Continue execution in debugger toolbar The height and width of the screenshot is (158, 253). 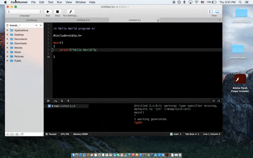(x=48, y=101)
